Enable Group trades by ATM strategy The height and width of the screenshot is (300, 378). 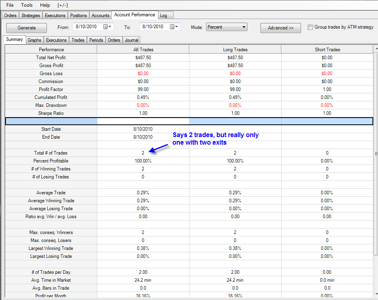(310, 27)
